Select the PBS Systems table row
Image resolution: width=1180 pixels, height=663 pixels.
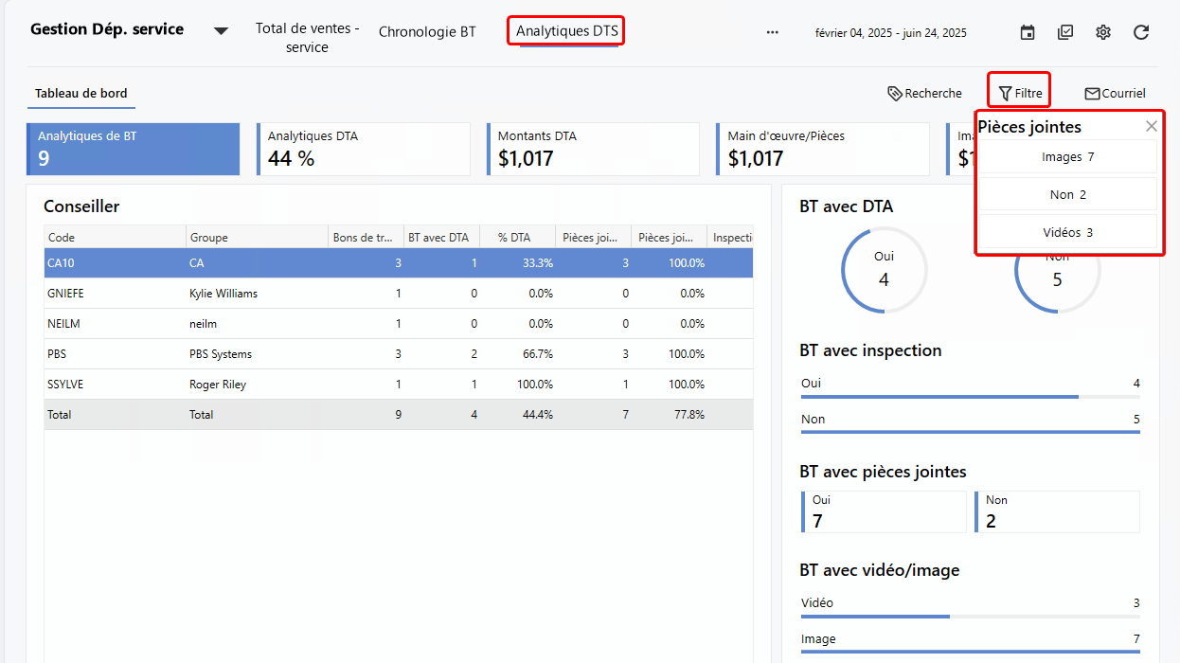pyautogui.click(x=398, y=354)
